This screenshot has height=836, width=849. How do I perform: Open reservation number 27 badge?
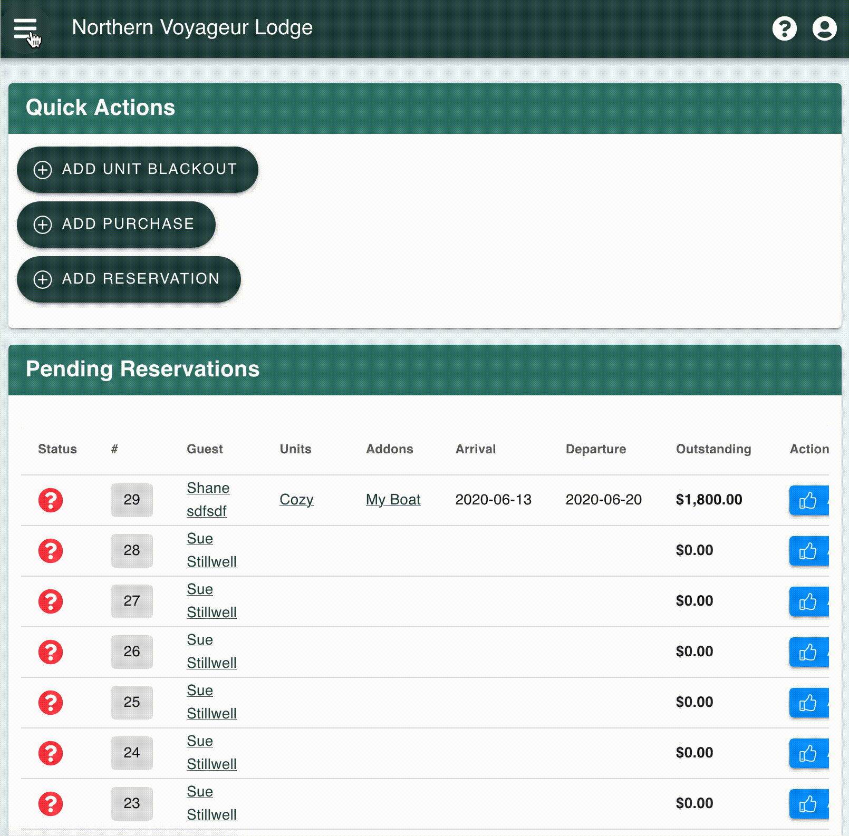(x=132, y=601)
